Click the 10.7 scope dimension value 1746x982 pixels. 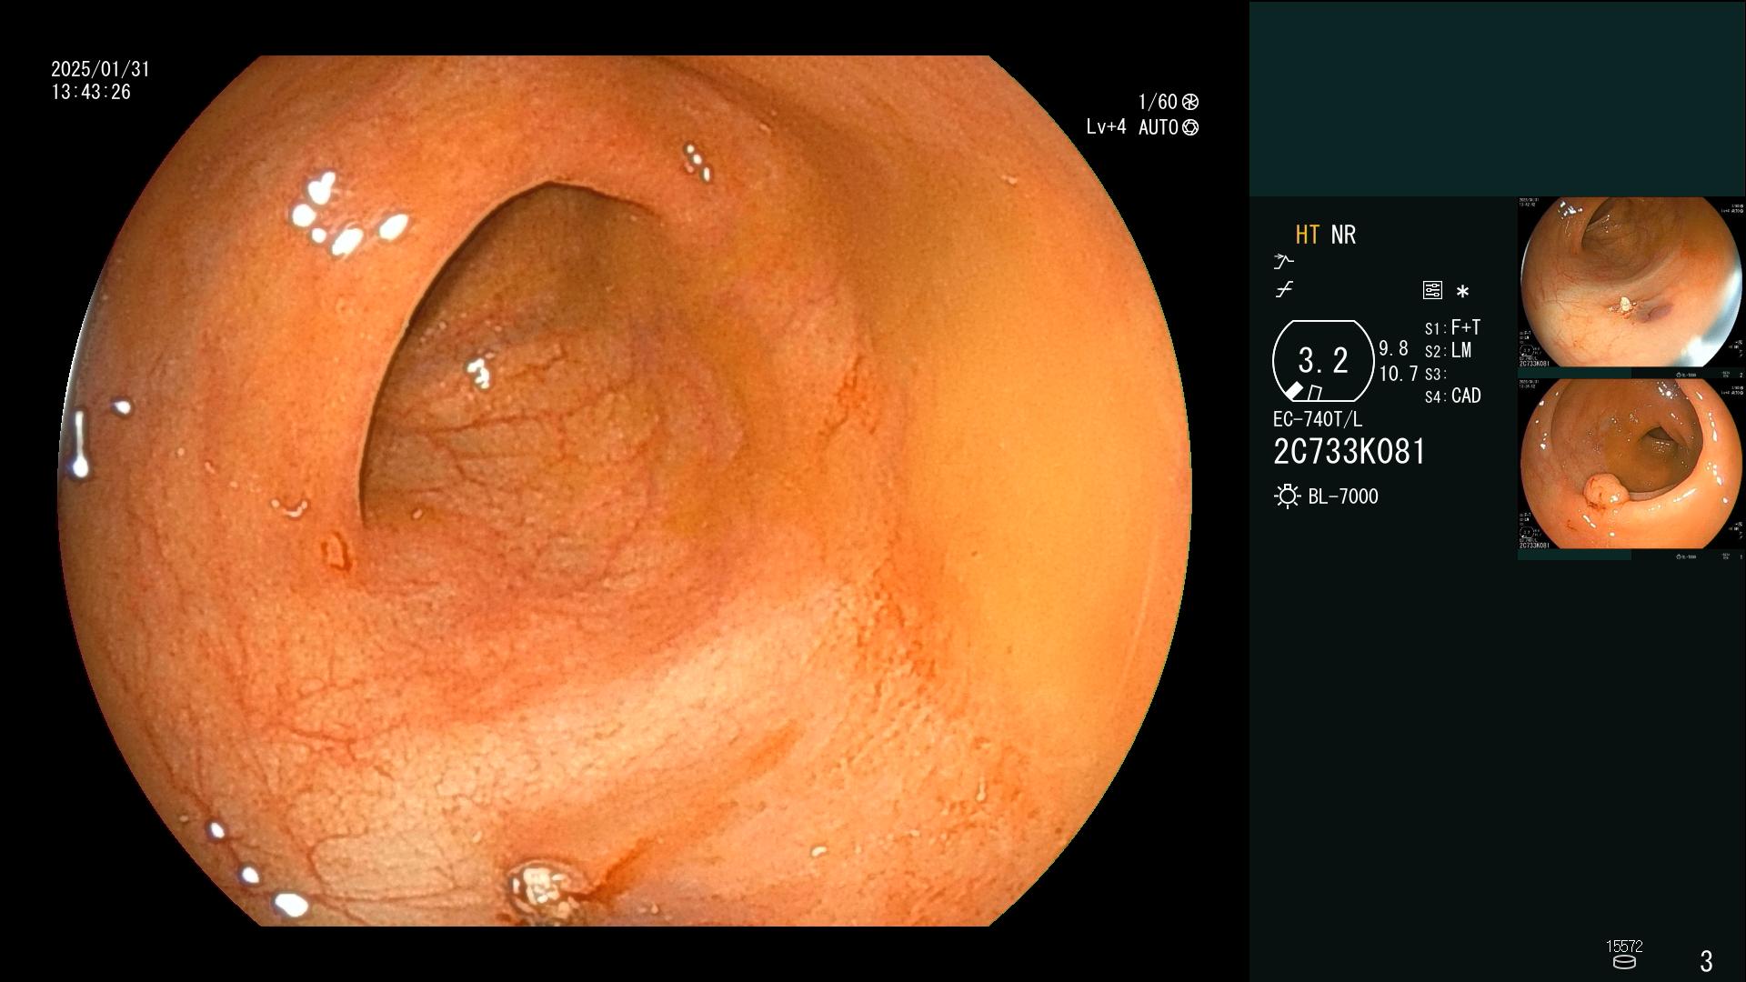coord(1399,374)
